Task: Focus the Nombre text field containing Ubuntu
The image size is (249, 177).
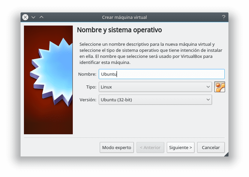Action: pos(161,74)
